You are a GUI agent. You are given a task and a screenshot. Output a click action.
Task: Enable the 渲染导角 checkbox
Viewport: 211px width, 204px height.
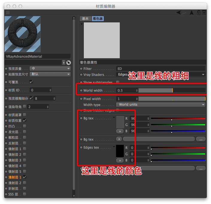(x=25, y=106)
